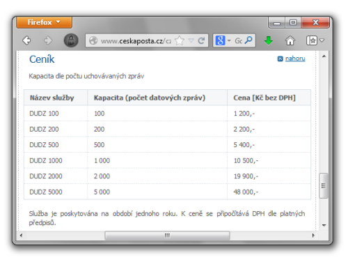The height and width of the screenshot is (260, 348).
Task: Reload the page with the refresh icon
Action: click(201, 40)
